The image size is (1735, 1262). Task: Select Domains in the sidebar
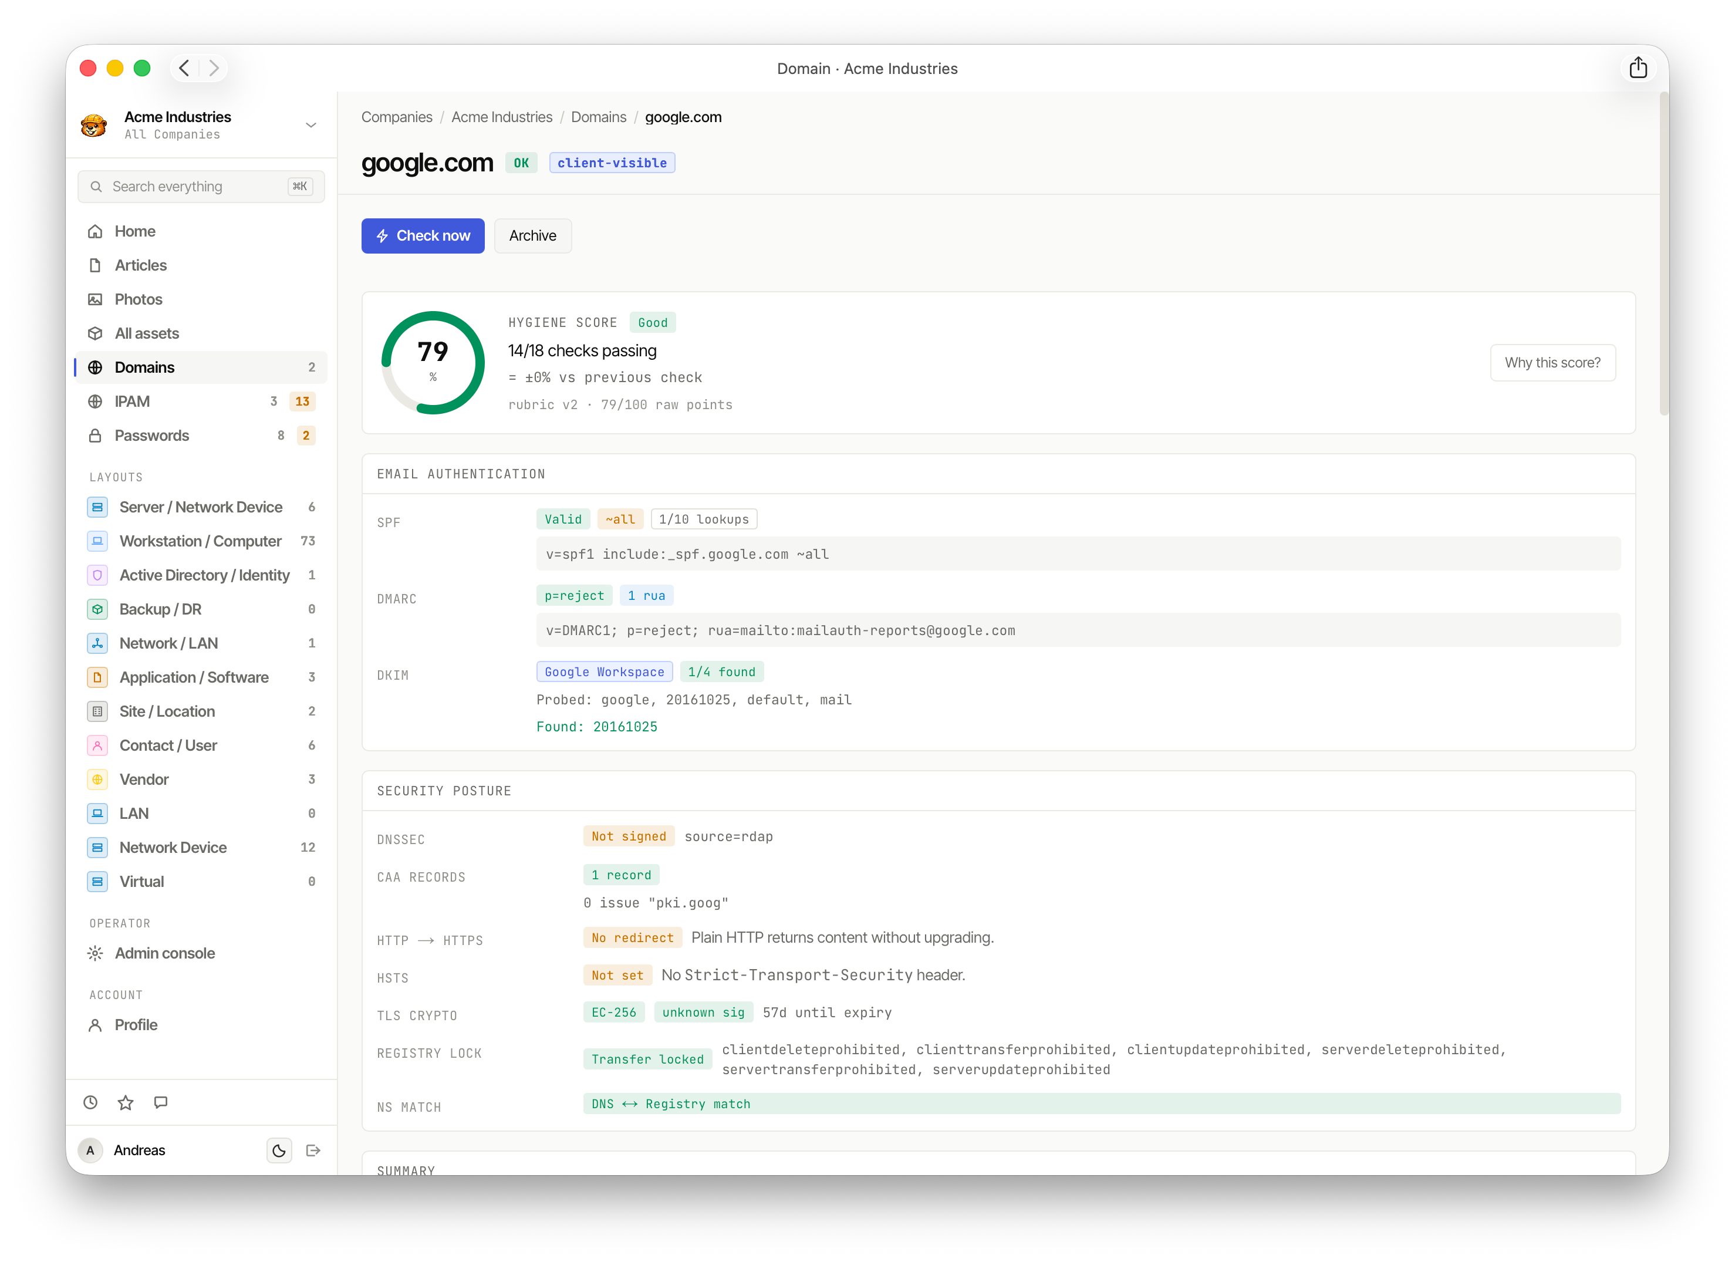[201, 367]
